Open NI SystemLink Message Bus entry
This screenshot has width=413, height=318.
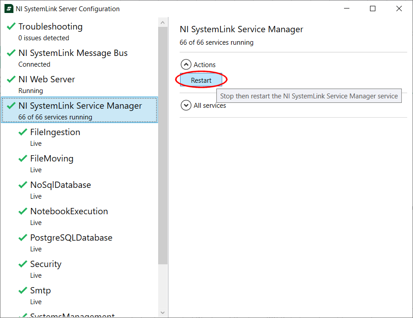(x=80, y=58)
